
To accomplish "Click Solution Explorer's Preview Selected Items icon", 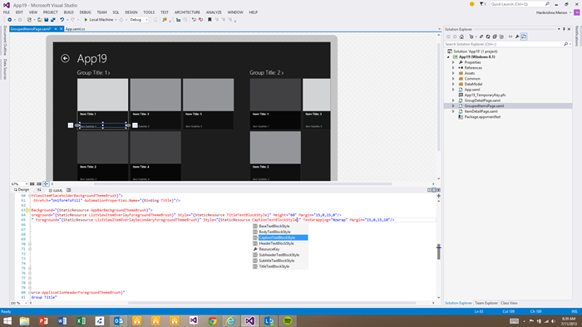I will (x=524, y=37).
